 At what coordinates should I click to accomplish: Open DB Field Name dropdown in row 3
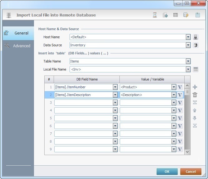click(x=115, y=103)
